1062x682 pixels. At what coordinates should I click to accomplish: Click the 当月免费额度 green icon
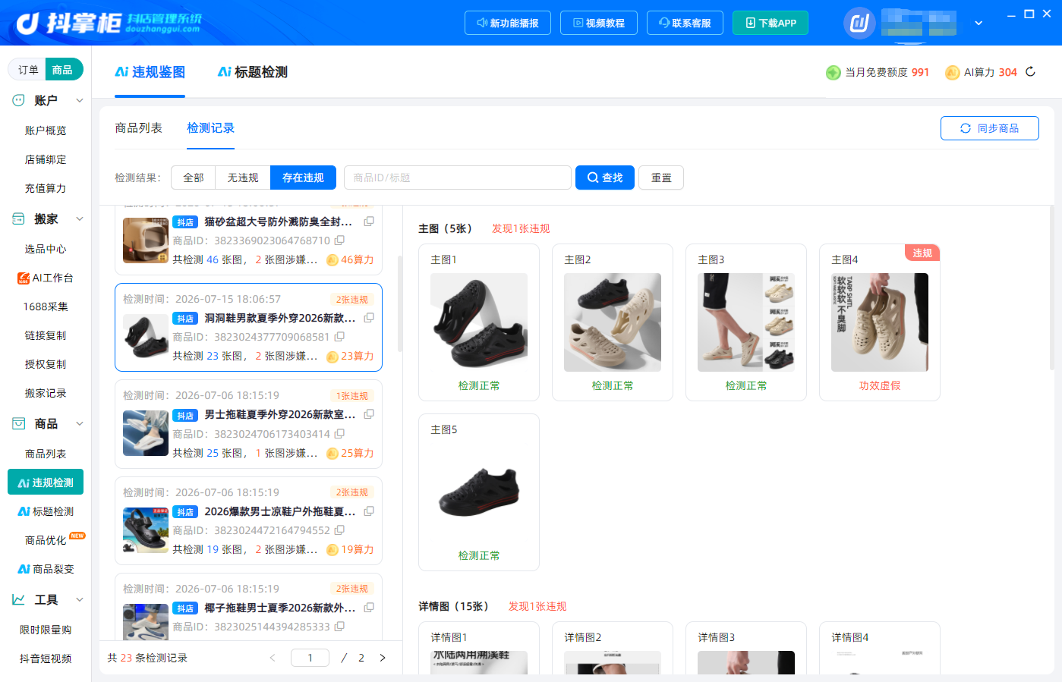833,72
